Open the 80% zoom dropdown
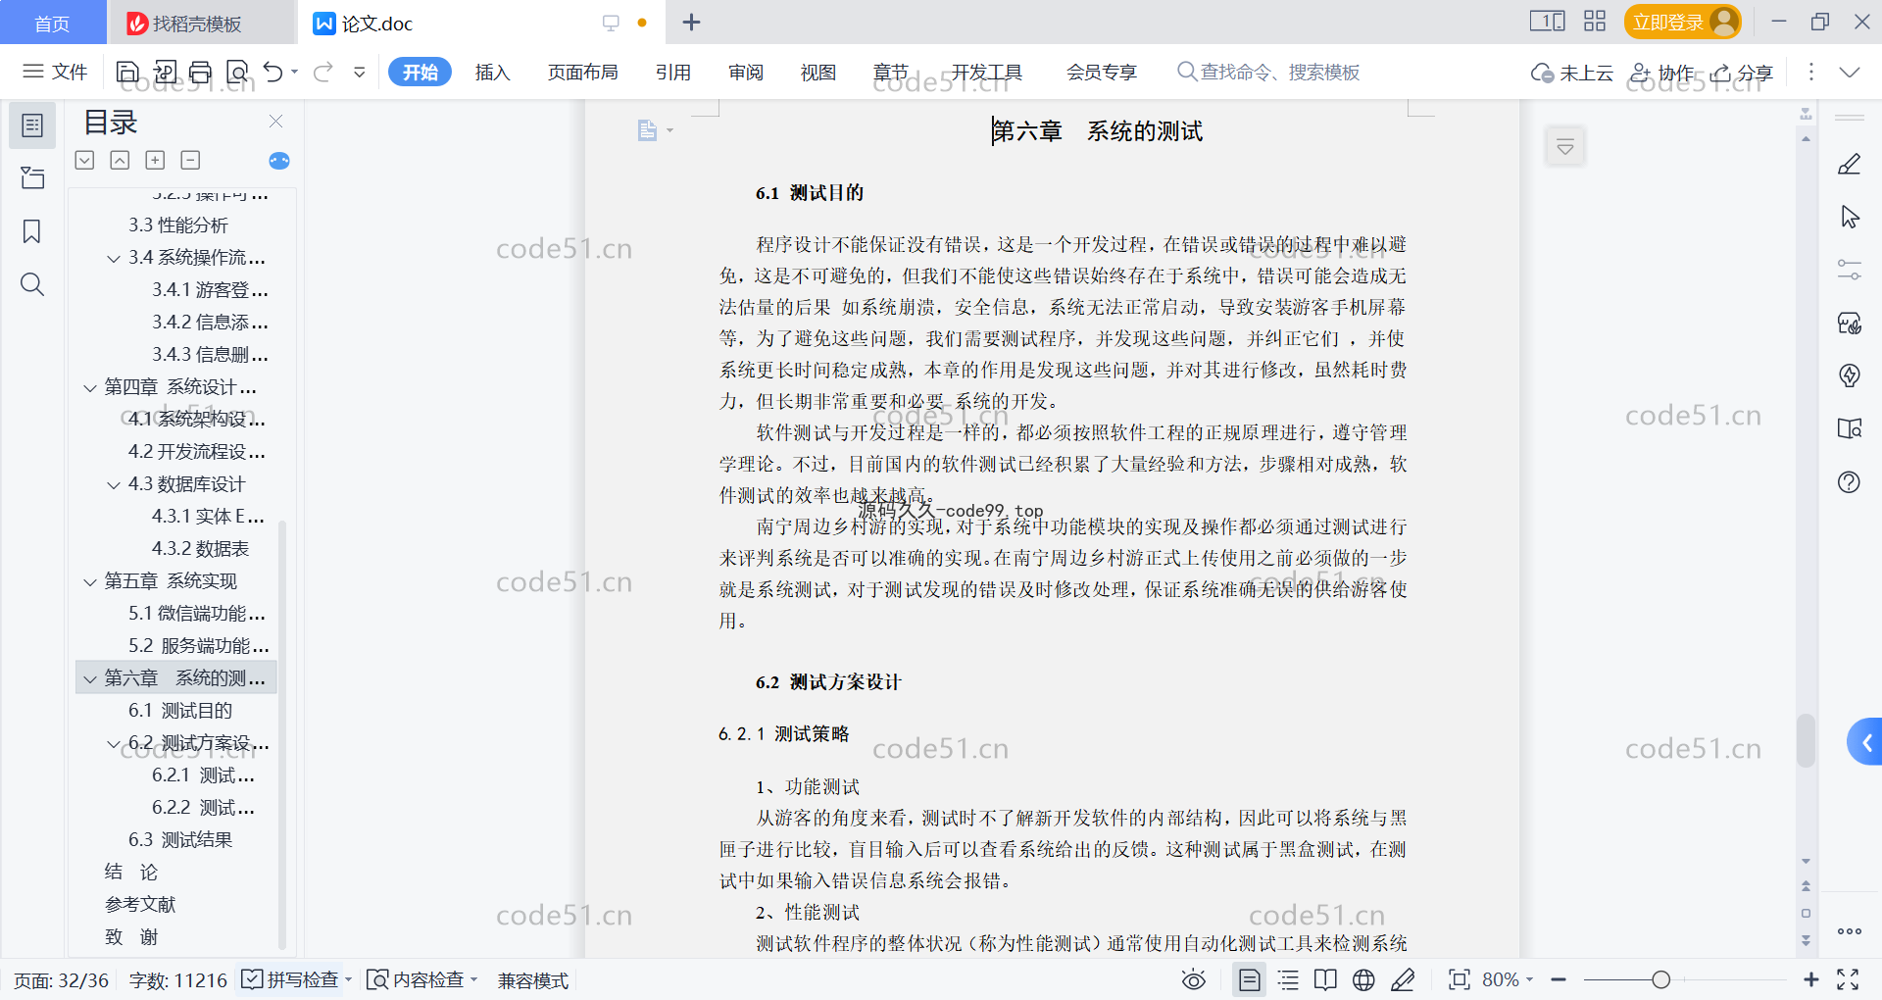This screenshot has height=1000, width=1882. [x=1508, y=979]
